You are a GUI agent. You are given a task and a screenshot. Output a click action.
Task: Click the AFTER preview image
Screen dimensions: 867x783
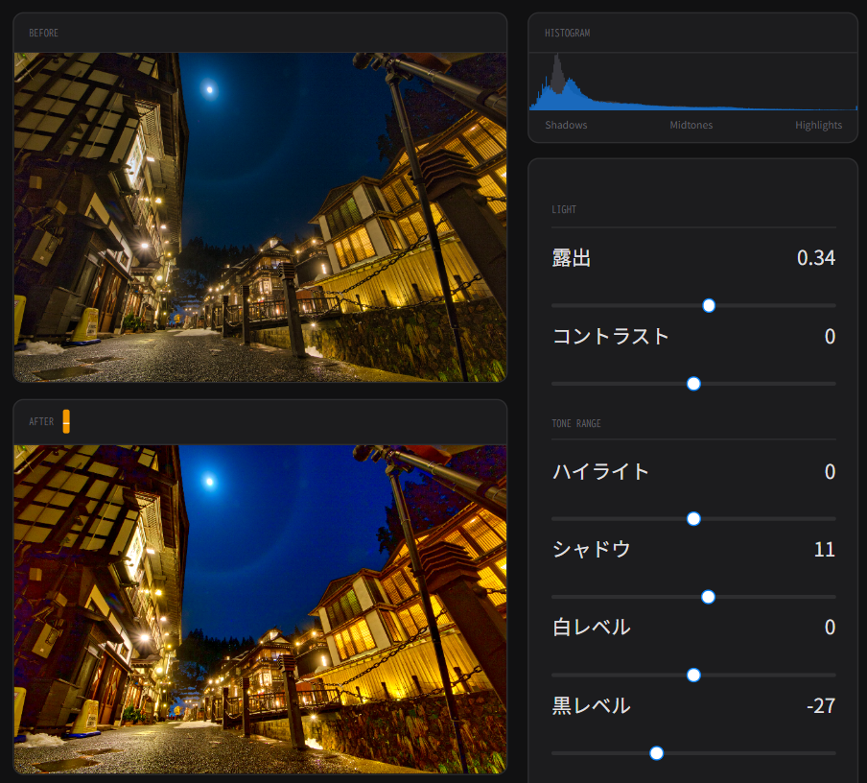[260, 608]
